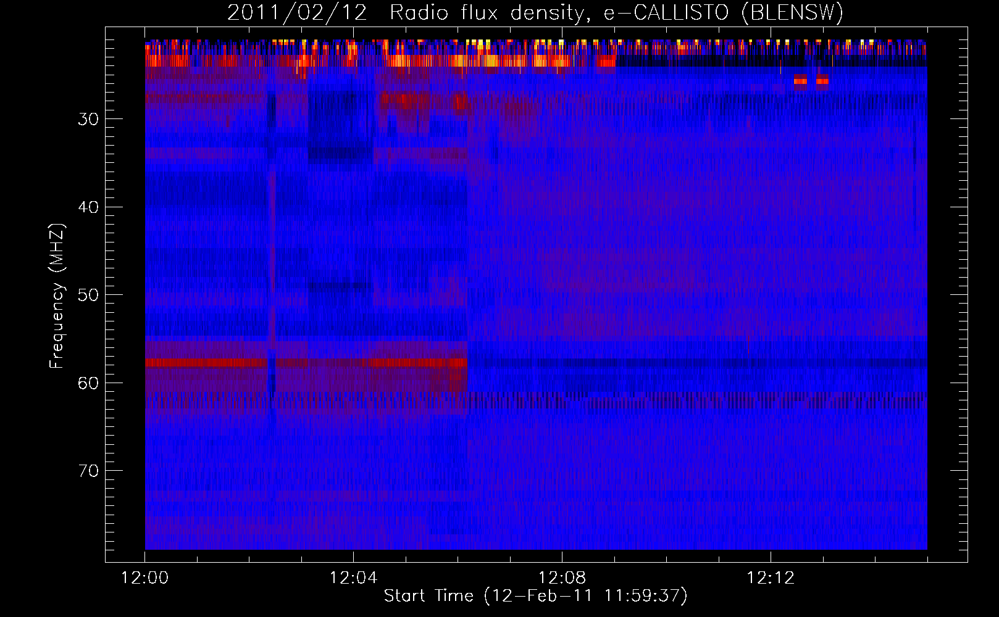
Task: Click the bright red band near 58 MHz
Action: tap(306, 363)
